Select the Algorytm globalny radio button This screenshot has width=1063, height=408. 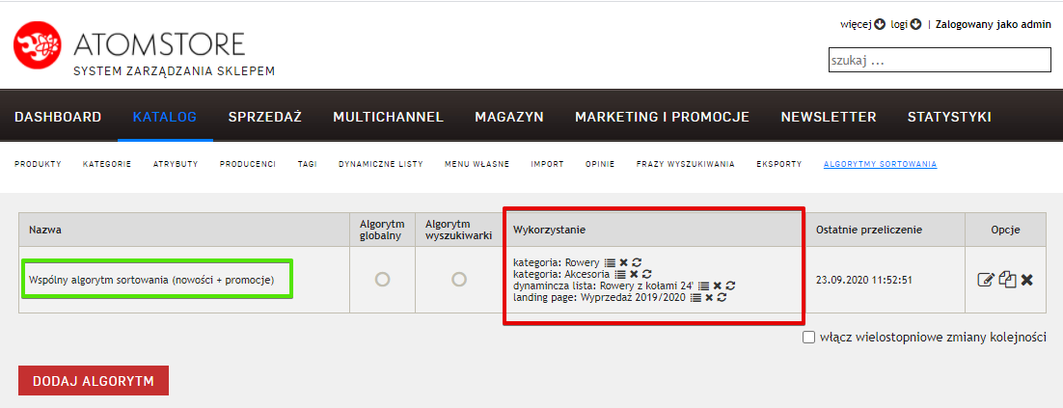coord(382,279)
